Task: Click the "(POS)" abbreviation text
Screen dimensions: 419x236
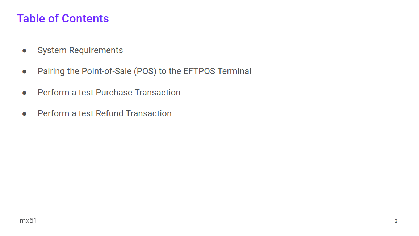Action: pos(145,71)
